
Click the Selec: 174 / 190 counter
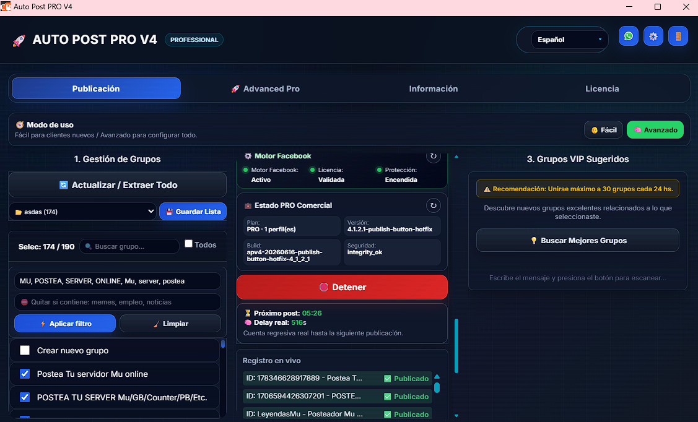point(46,246)
